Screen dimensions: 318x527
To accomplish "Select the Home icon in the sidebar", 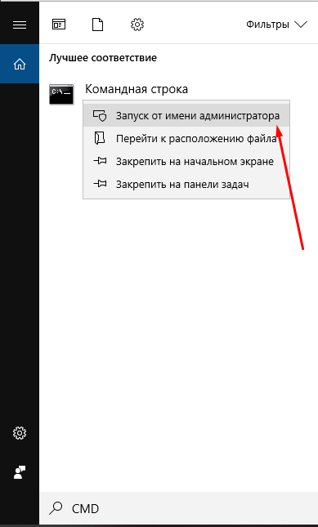I will 20,64.
